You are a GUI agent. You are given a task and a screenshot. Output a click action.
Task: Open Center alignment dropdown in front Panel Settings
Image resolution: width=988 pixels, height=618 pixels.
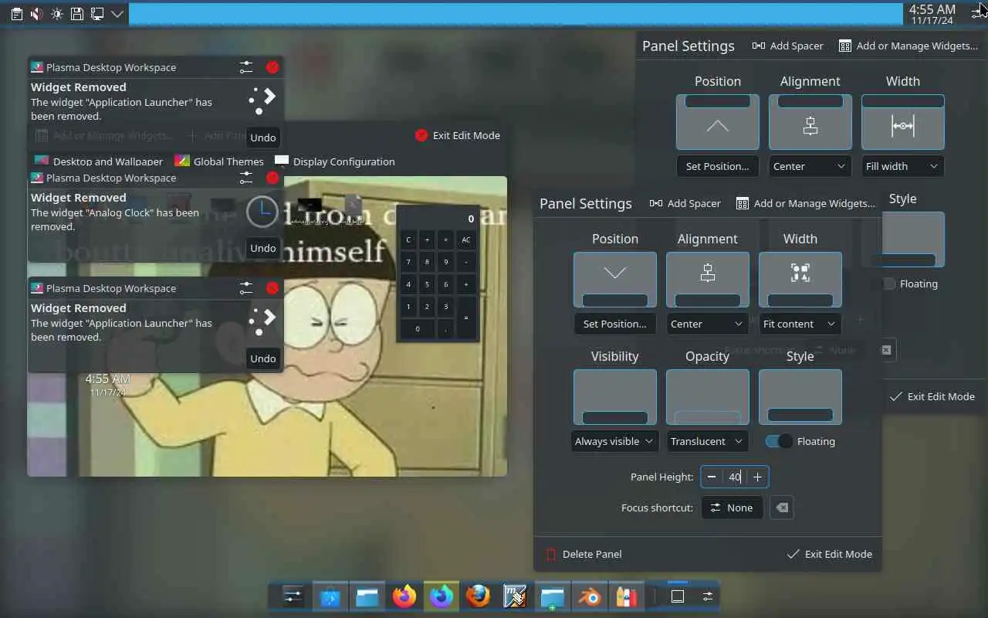[708, 324]
